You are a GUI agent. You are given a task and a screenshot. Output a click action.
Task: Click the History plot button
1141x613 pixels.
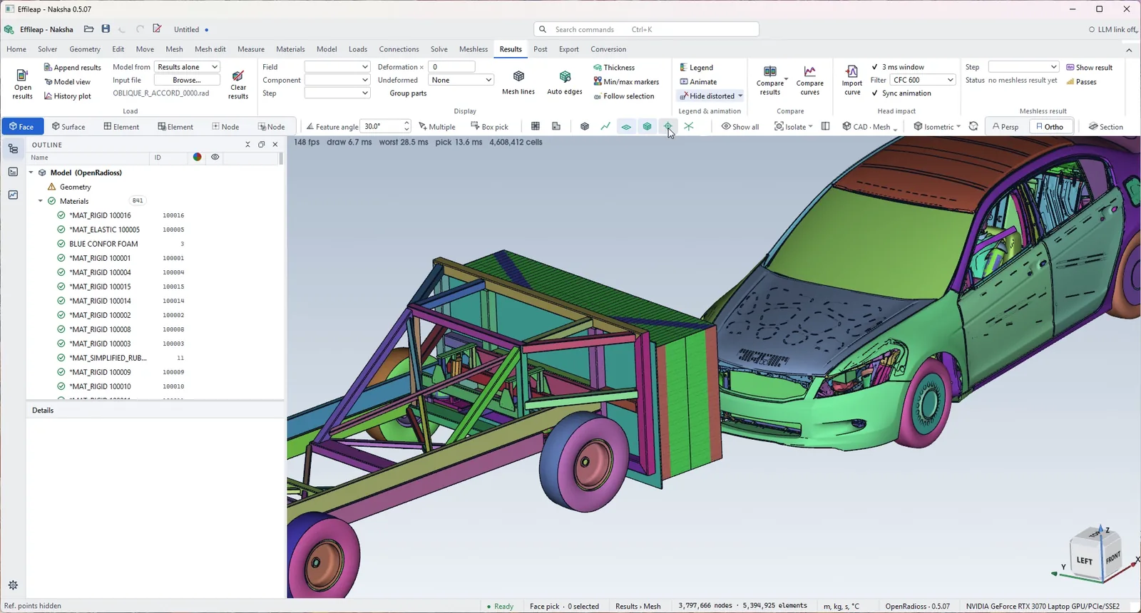[68, 96]
